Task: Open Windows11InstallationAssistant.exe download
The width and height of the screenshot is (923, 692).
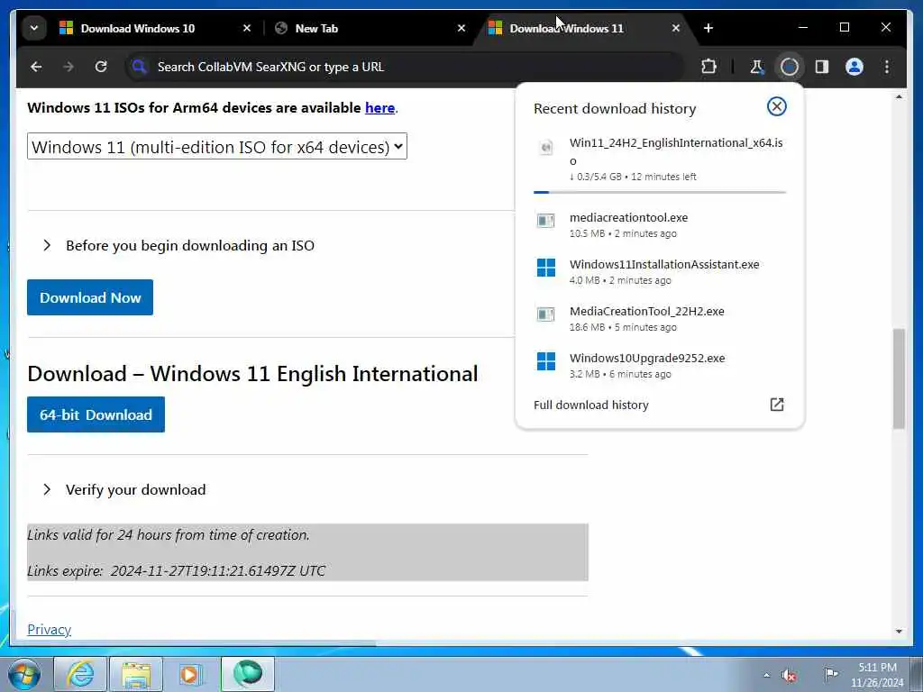Action: tap(659, 272)
